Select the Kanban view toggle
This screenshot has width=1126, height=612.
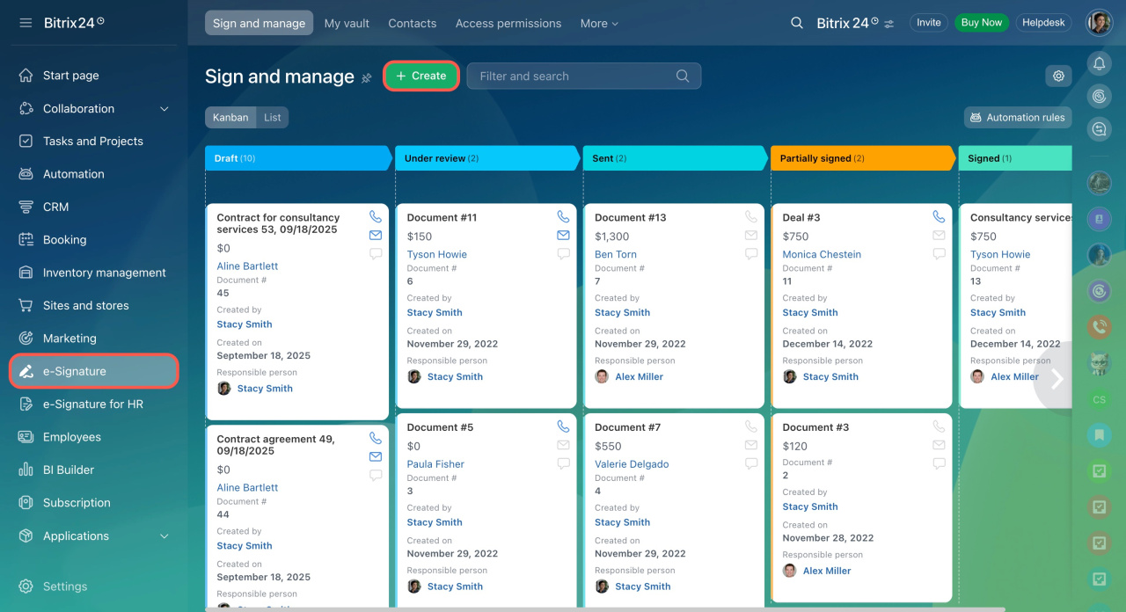[230, 118]
